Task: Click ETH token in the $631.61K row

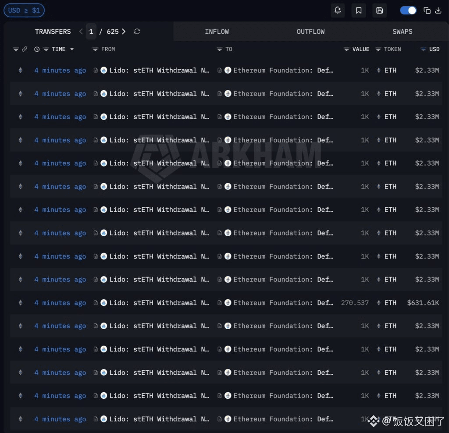Action: (390, 303)
